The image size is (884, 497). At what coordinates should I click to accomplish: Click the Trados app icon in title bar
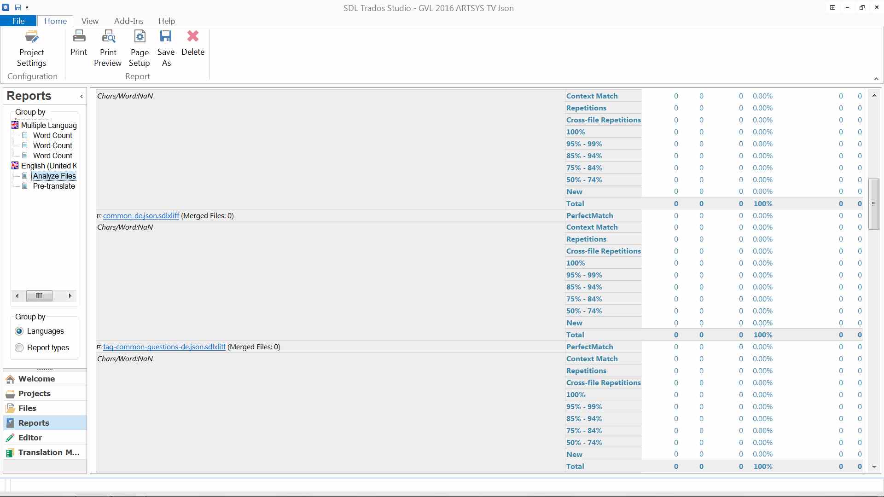6,7
